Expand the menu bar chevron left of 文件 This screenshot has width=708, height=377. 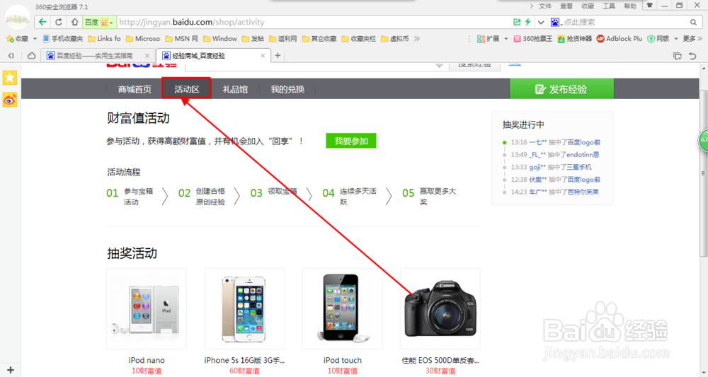[532, 6]
